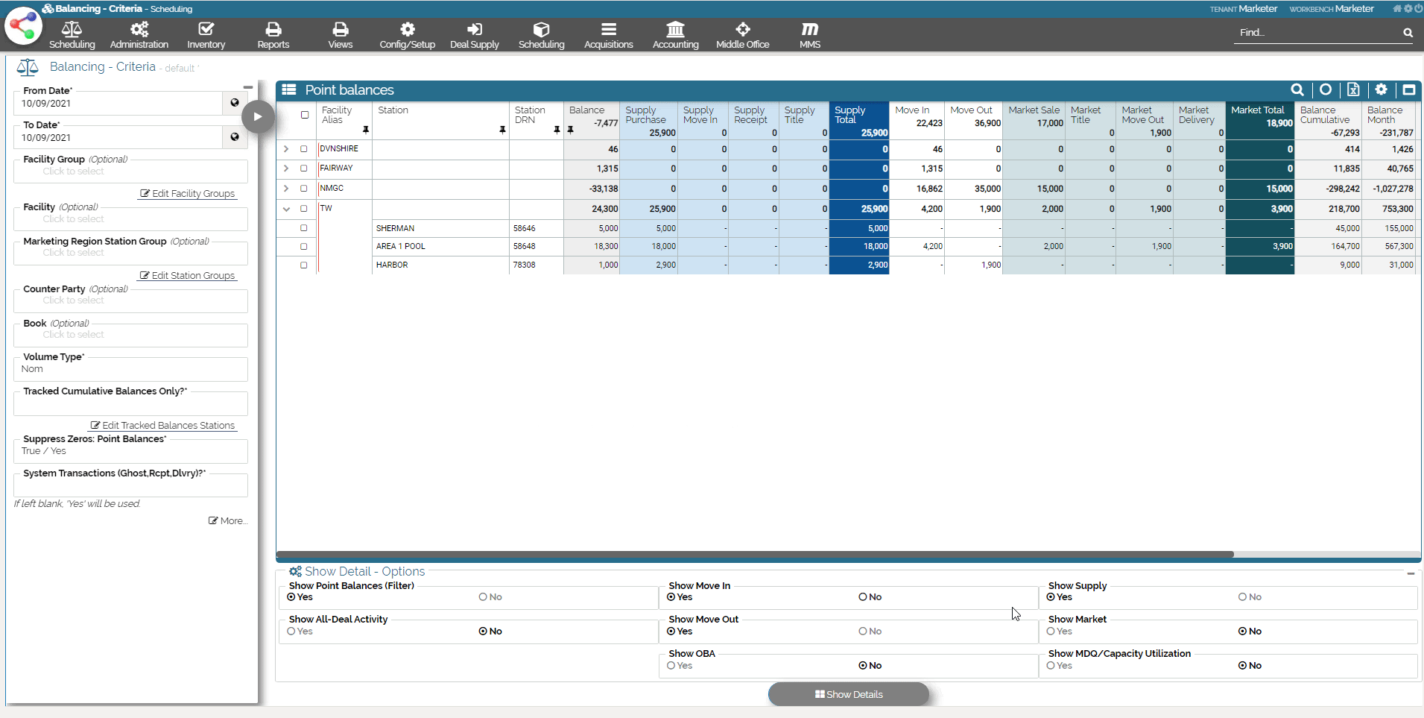Select Yes for Show Market
1424x718 pixels.
(x=1051, y=632)
